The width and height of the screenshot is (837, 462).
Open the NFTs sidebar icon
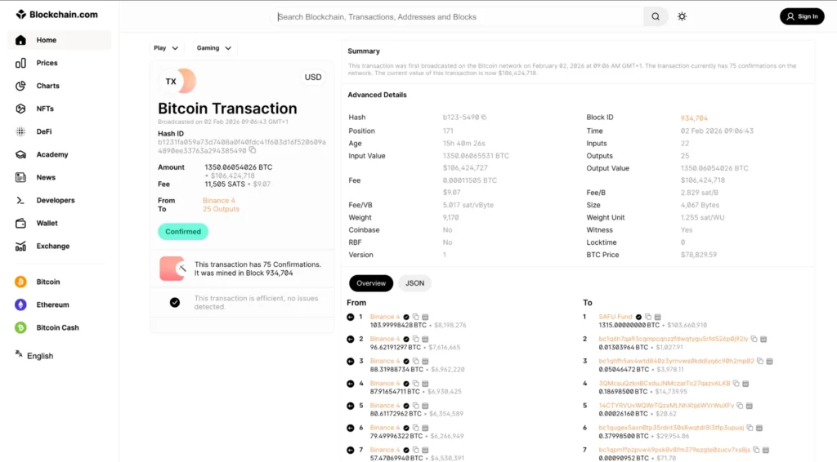point(20,109)
